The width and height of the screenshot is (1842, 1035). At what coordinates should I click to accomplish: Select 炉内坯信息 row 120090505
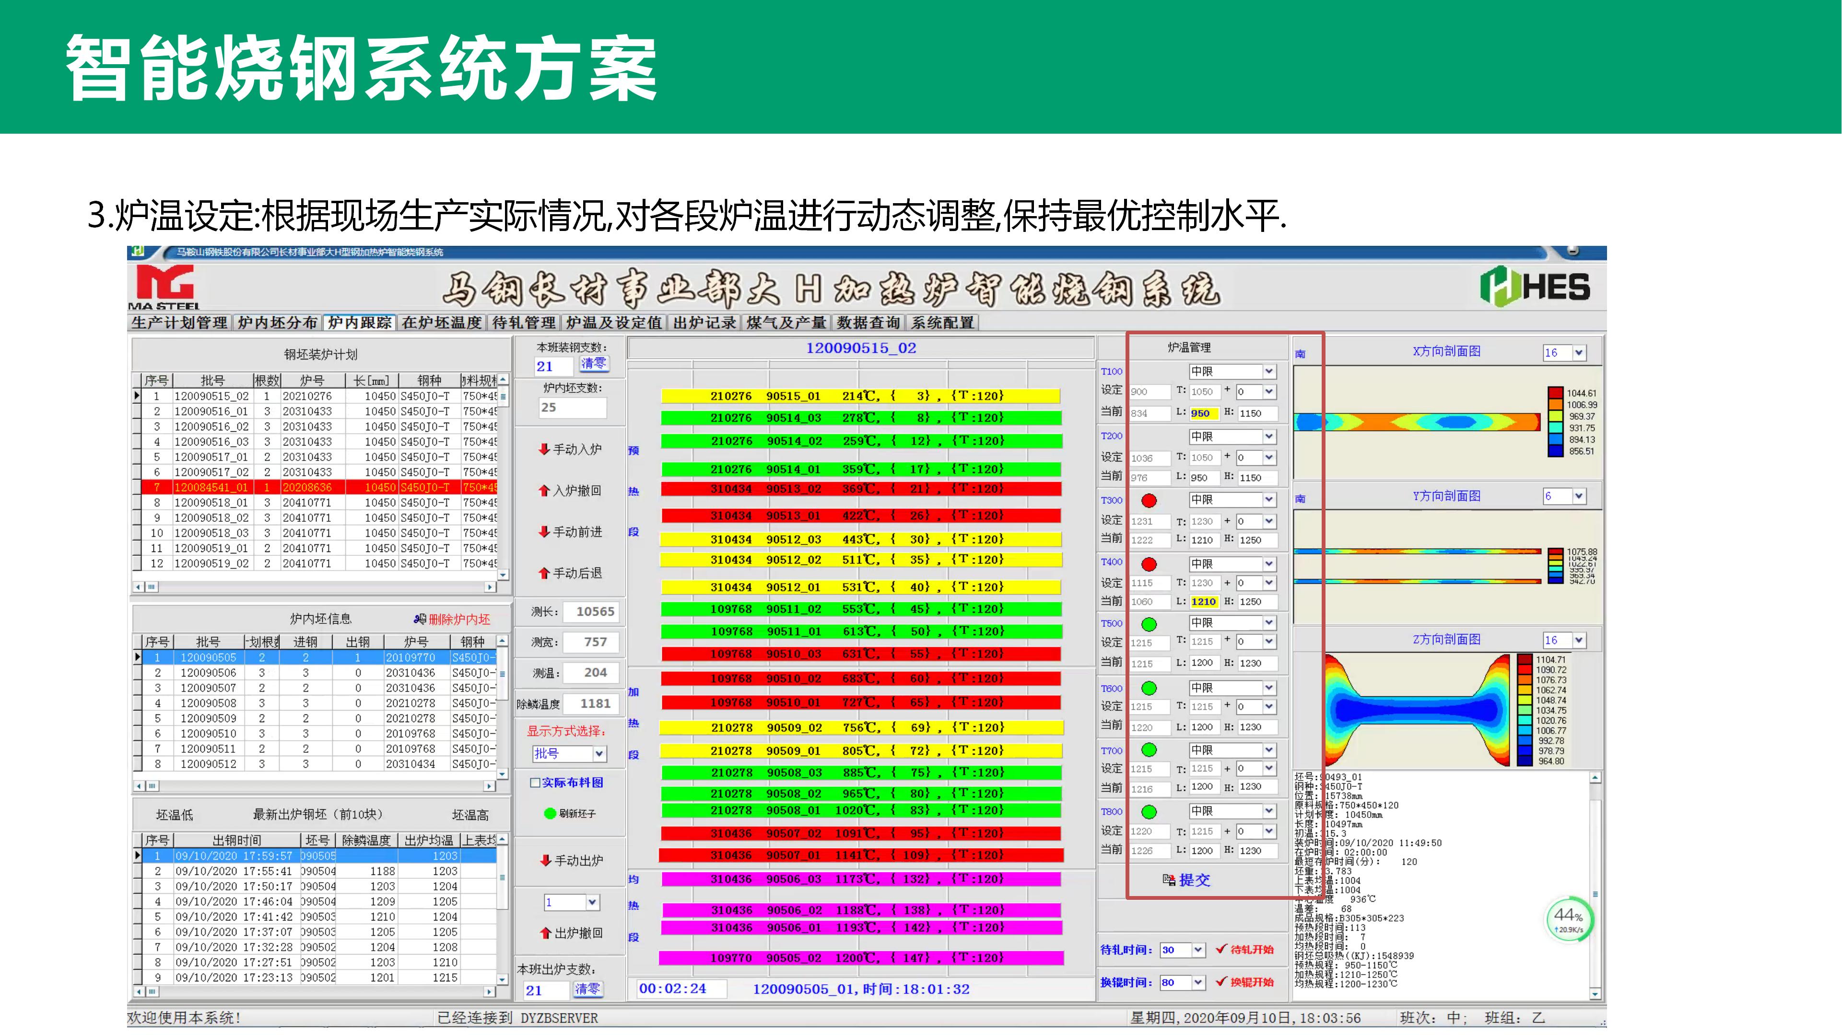click(320, 658)
